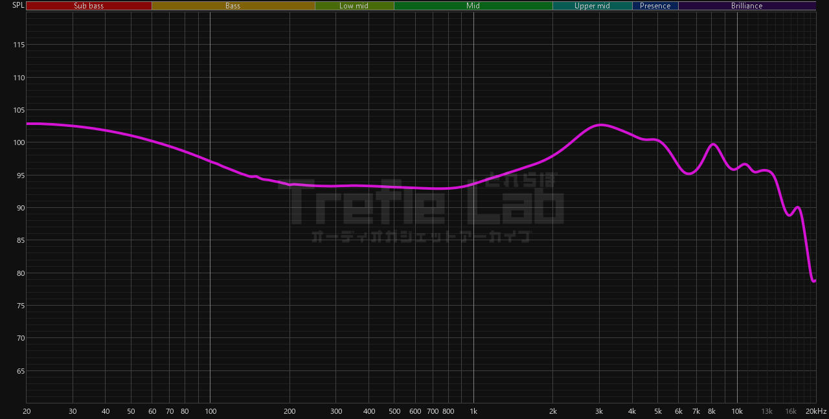Screen dimensions: 829x419
Task: Click the Sub bass band label
Action: tap(89, 6)
